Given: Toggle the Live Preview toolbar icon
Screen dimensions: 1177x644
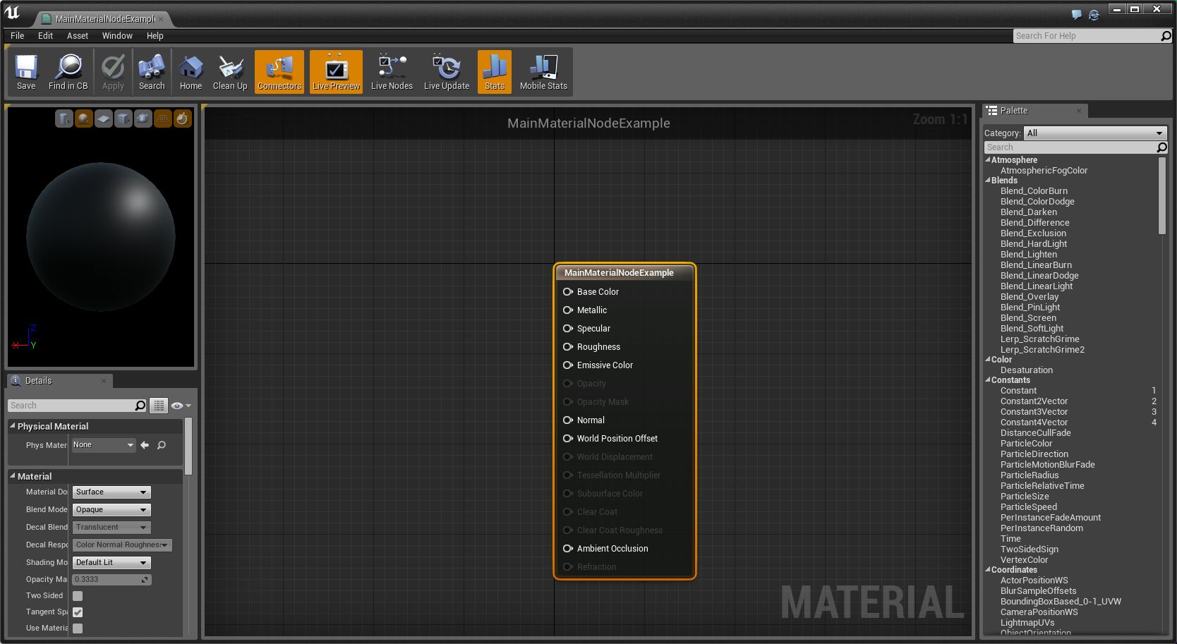Looking at the screenshot, I should click(x=336, y=71).
